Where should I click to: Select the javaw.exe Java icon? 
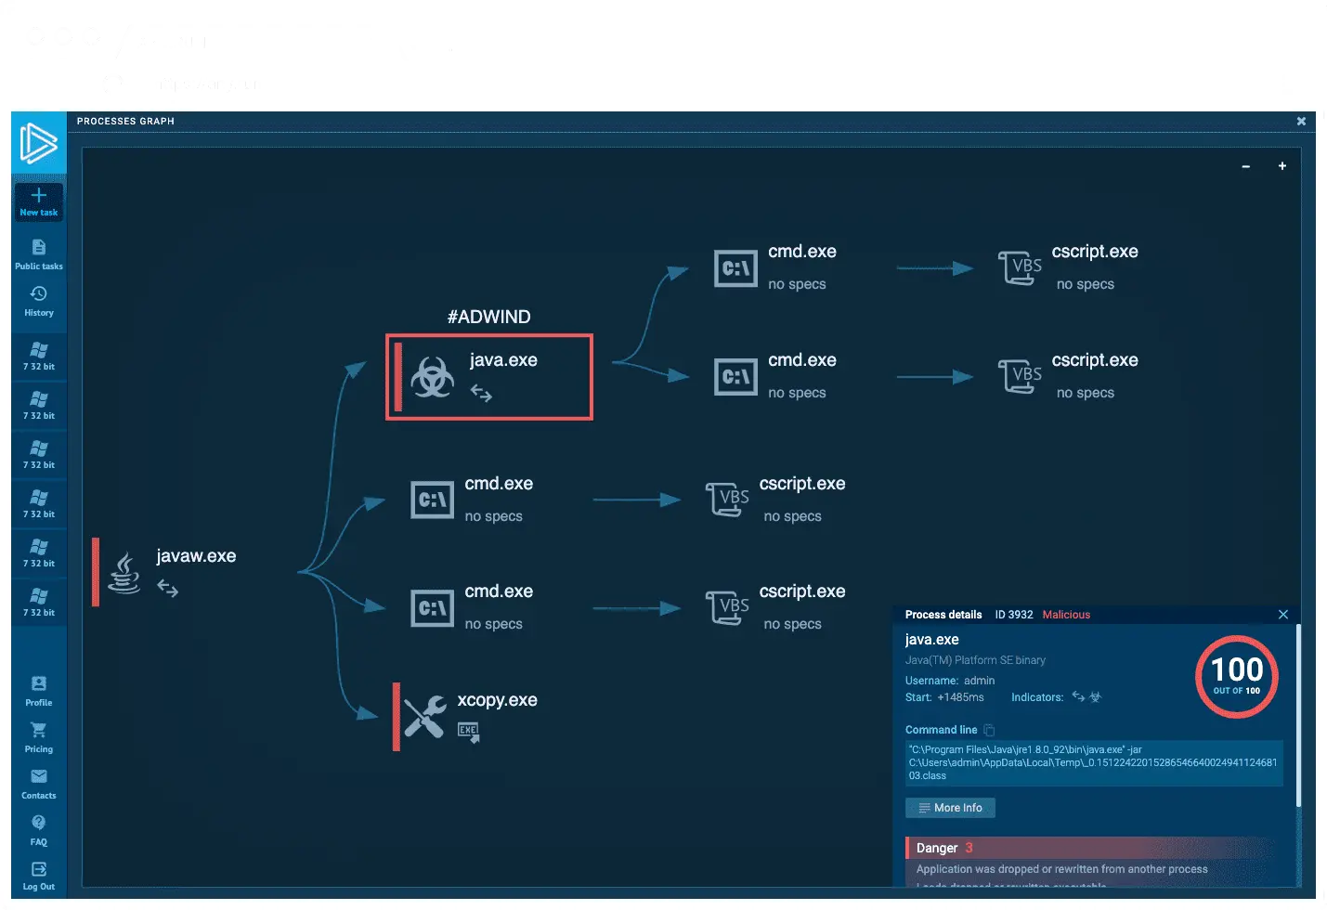(x=124, y=572)
